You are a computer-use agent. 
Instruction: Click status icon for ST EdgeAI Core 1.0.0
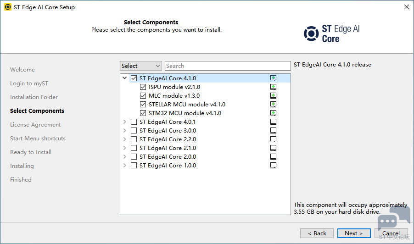click(x=273, y=166)
